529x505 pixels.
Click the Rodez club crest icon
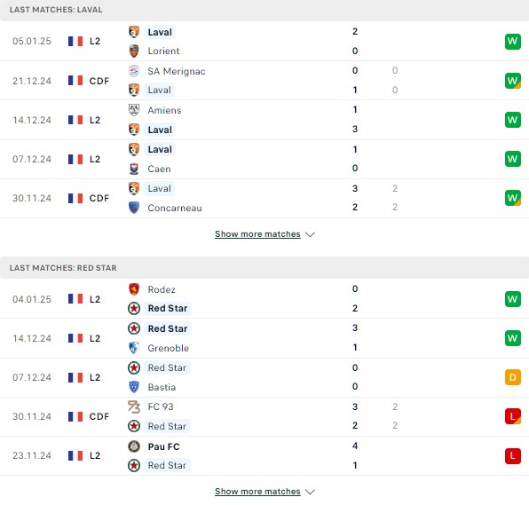[134, 289]
